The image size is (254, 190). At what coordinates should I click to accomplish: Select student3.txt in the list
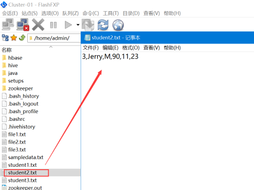tap(19, 180)
